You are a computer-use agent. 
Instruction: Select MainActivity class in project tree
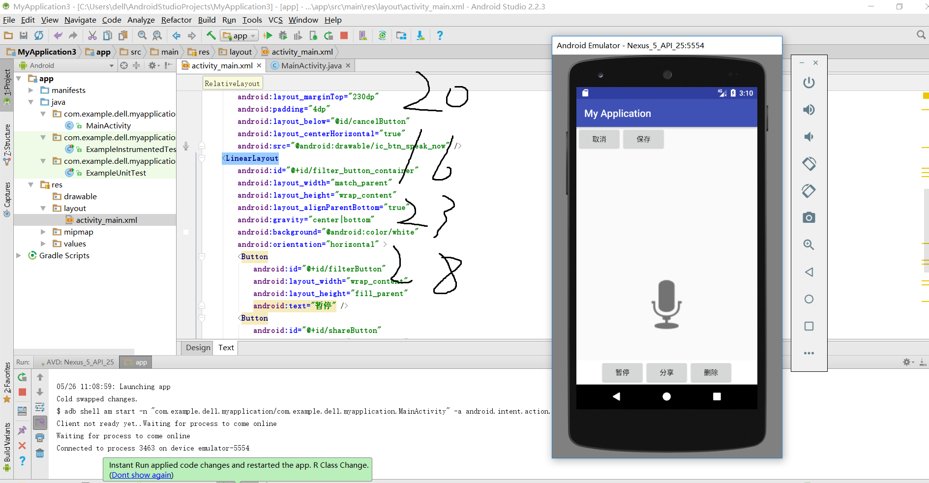pyautogui.click(x=108, y=125)
